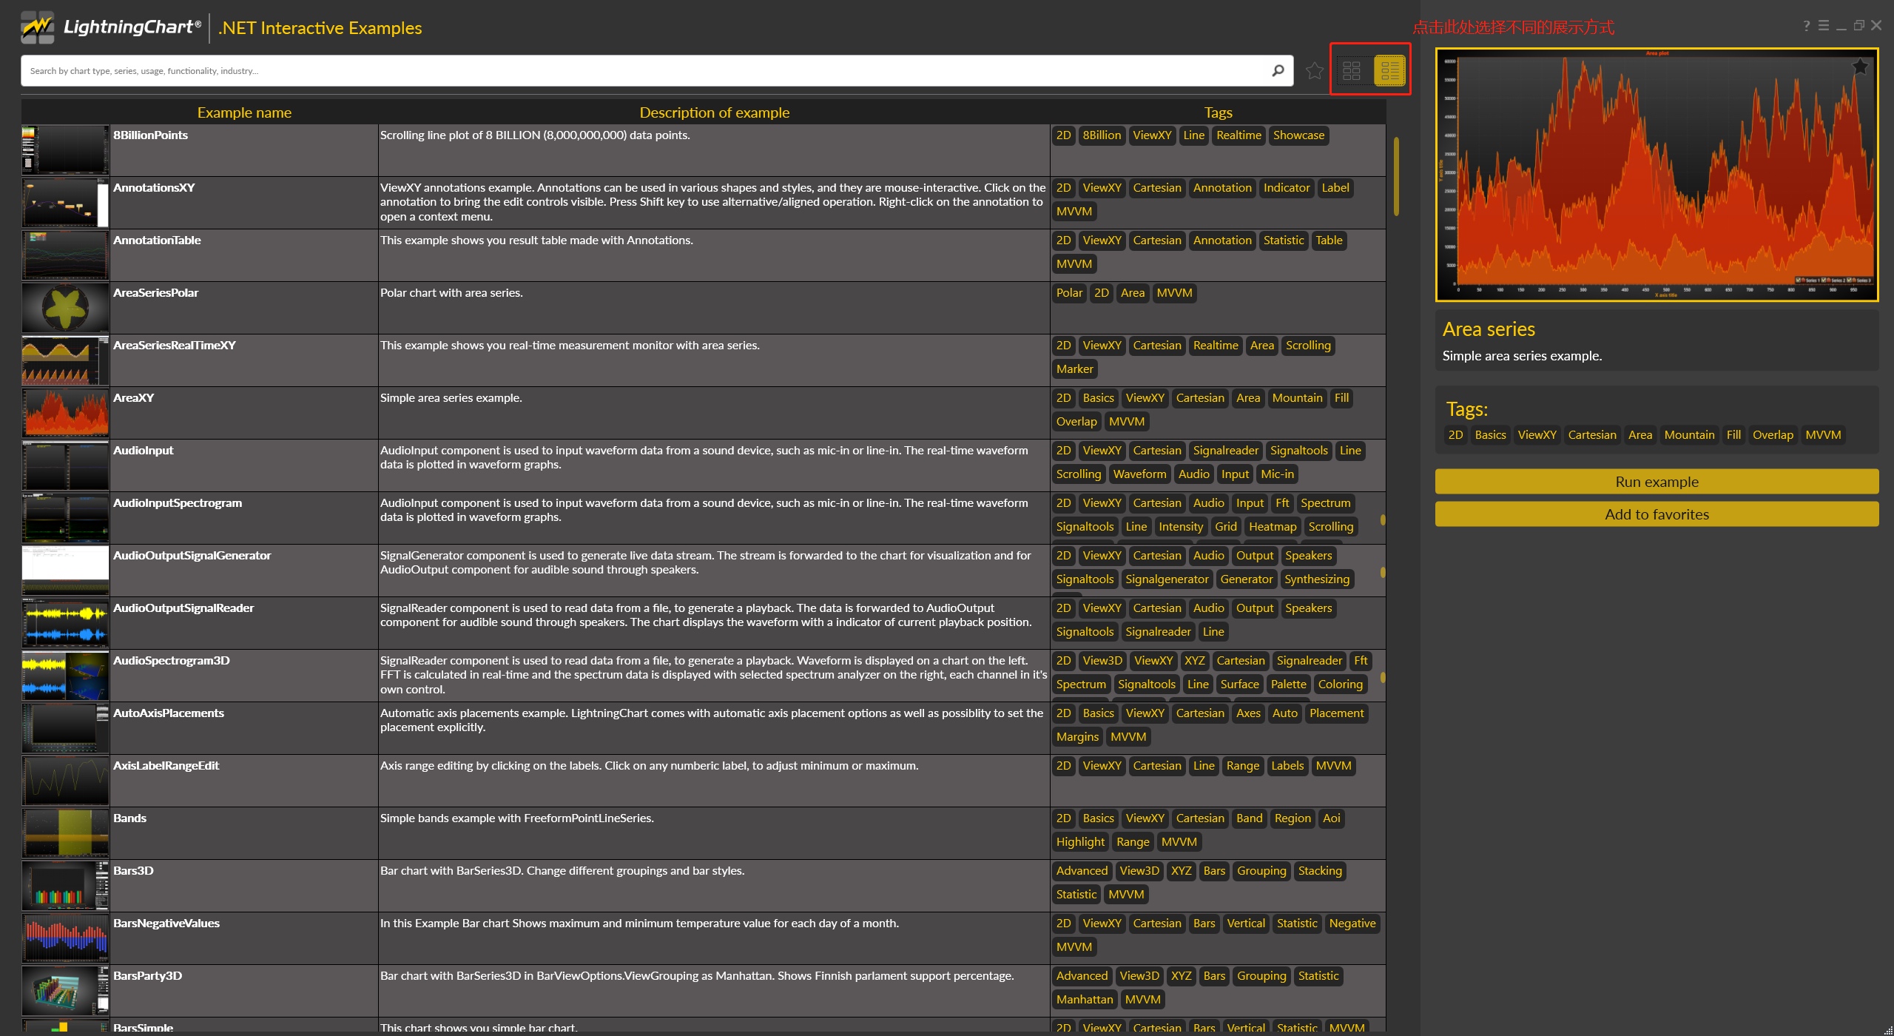The height and width of the screenshot is (1036, 1894).
Task: Select the BarsParty3D thumbnail
Action: coord(65,991)
